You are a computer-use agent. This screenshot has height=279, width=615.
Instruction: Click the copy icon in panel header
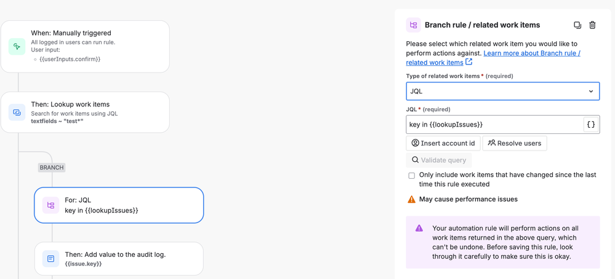click(577, 25)
